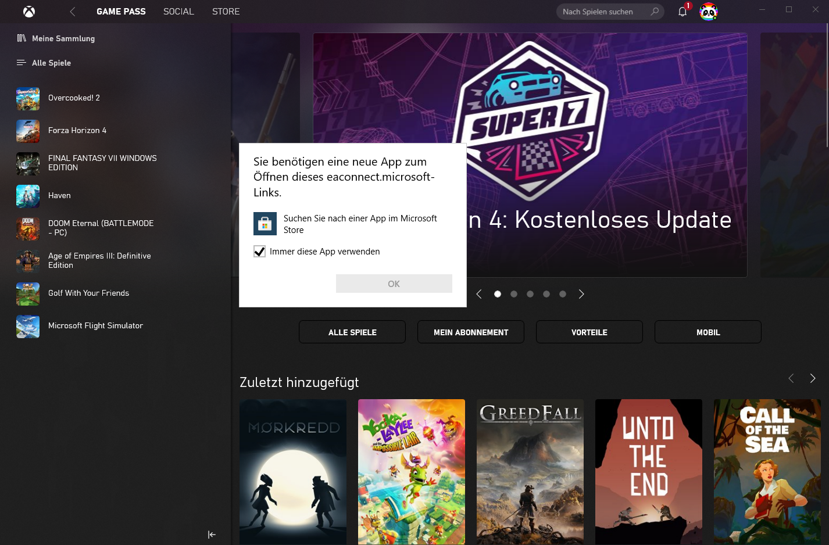This screenshot has height=545, width=829.
Task: Open the panda profile avatar
Action: (x=709, y=12)
